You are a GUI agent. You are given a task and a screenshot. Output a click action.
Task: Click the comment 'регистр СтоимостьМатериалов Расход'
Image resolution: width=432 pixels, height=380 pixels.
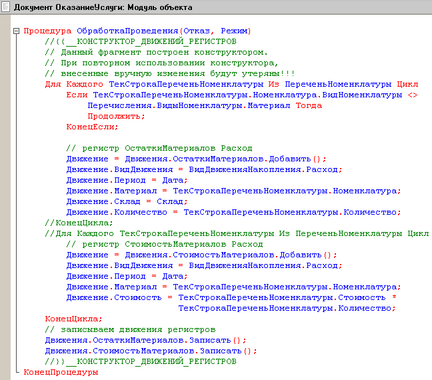pyautogui.click(x=165, y=245)
